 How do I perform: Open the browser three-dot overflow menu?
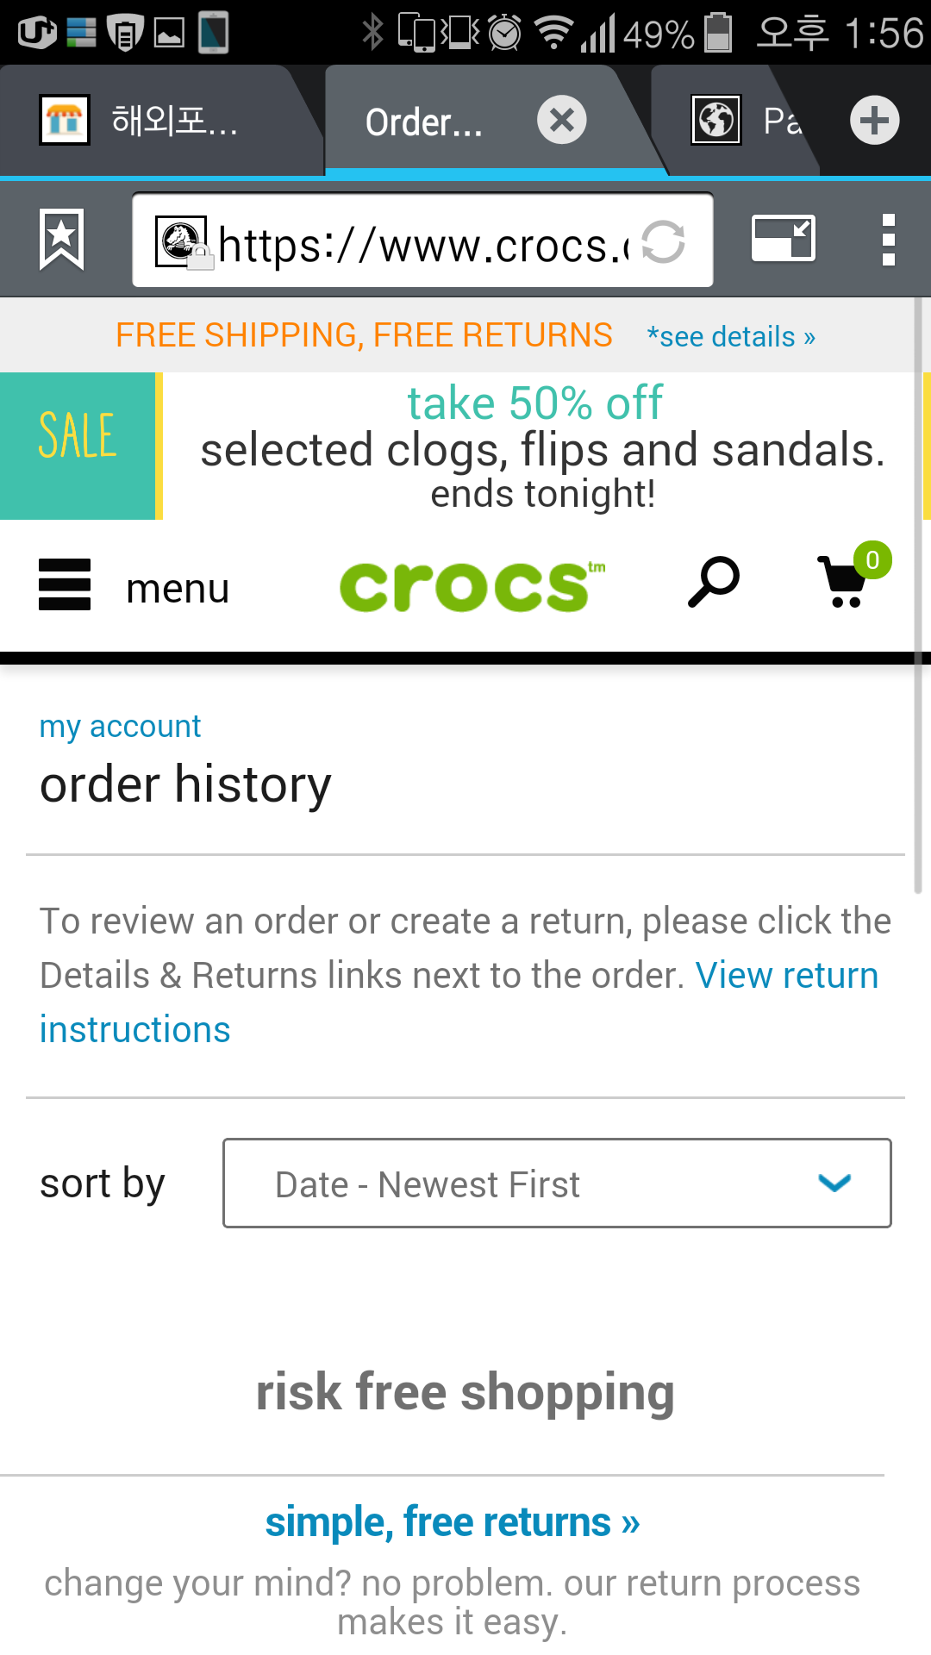coord(889,240)
